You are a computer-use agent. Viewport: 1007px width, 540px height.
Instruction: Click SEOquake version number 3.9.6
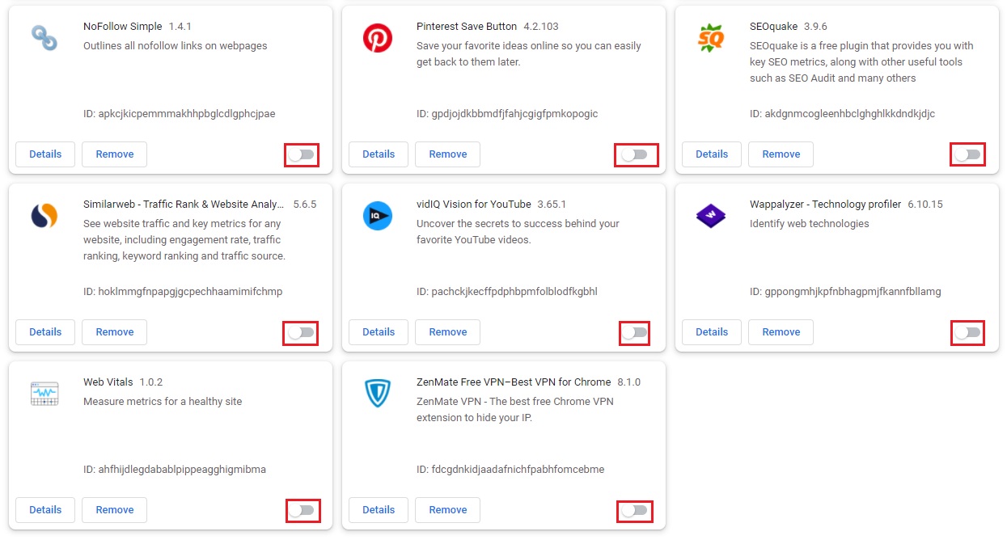tap(815, 27)
